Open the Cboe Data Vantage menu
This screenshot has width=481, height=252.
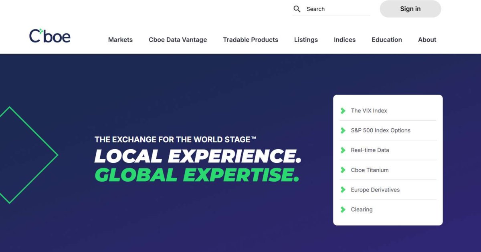[x=178, y=40]
